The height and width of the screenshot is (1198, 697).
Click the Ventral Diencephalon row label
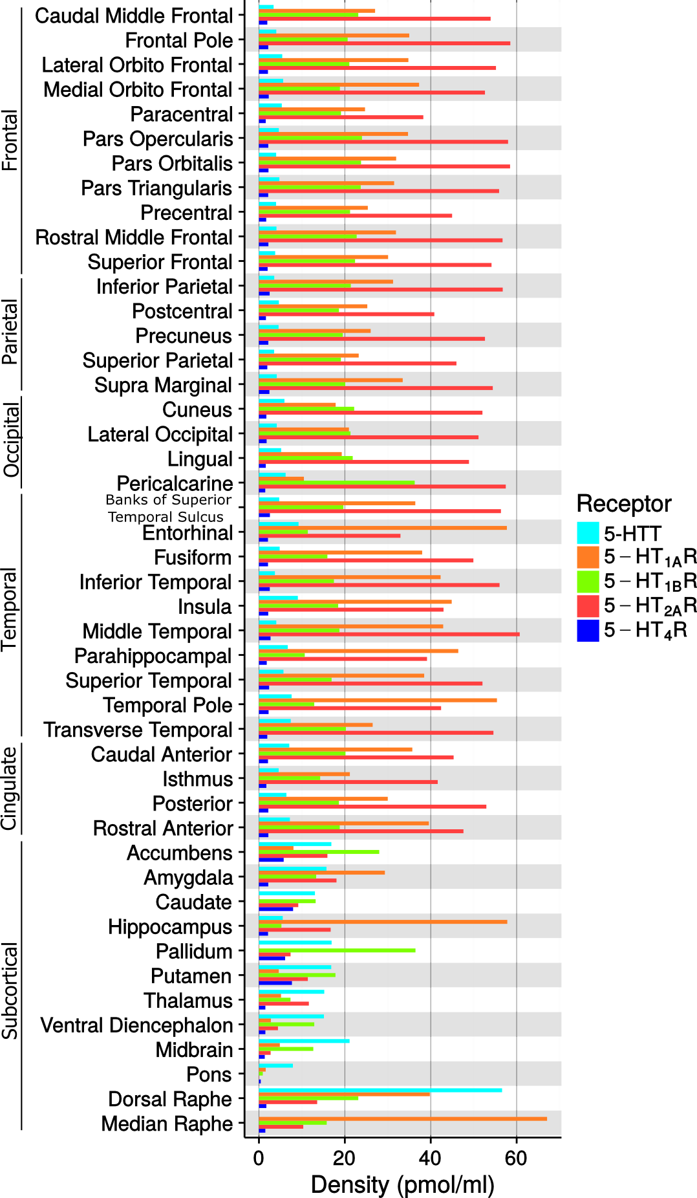(136, 1025)
